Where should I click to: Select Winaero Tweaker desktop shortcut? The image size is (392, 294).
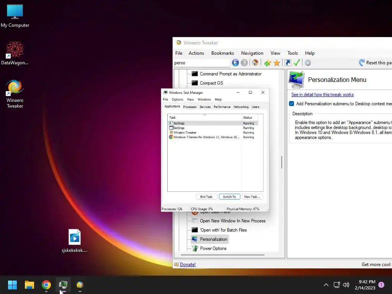point(15,94)
